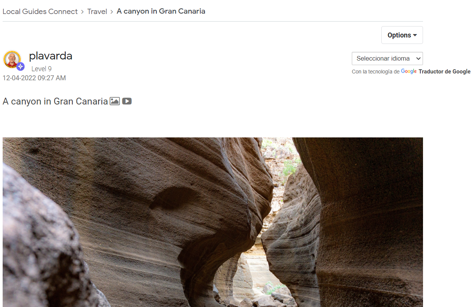
Task: Click the image attachment icon beside the title
Action: click(x=115, y=101)
